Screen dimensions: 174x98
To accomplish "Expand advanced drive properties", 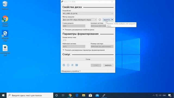I will tap(78, 30).
